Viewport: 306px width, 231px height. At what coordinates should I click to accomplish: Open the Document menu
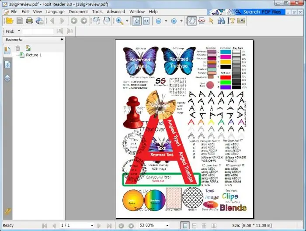pos(78,11)
